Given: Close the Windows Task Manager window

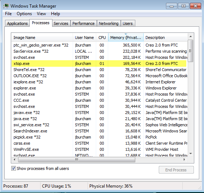Looking at the screenshot, I should [x=195, y=6].
